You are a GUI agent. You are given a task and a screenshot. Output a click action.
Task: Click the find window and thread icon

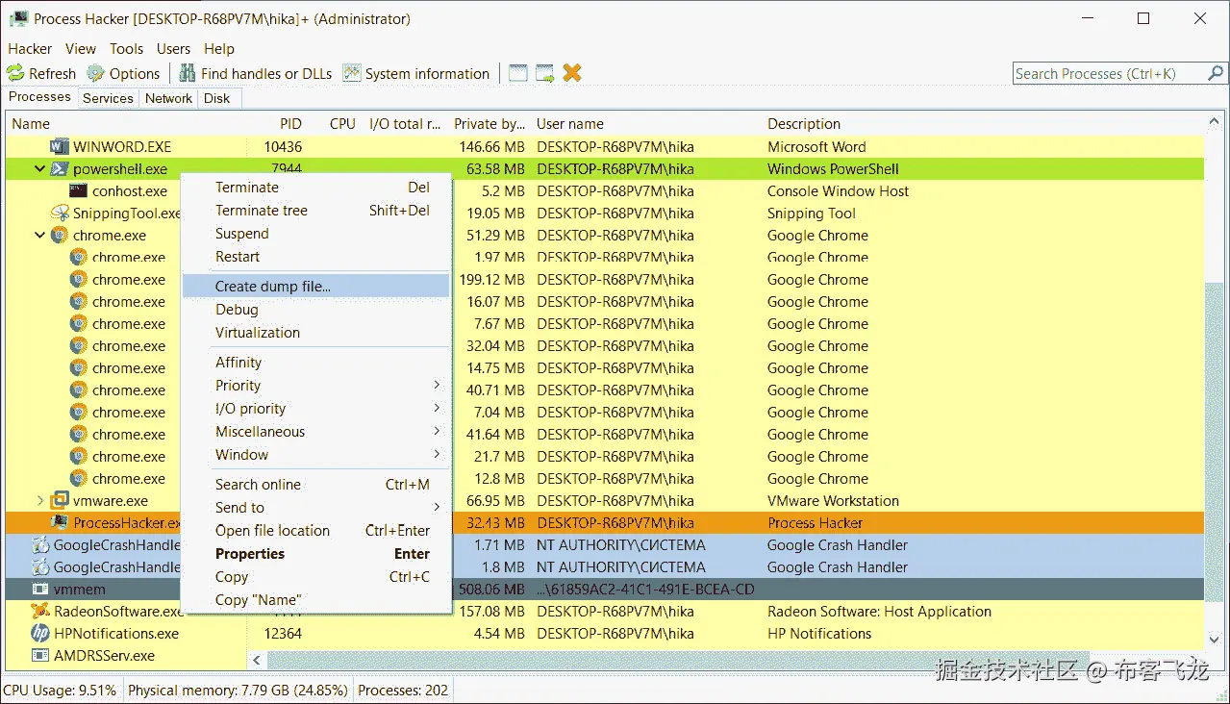pyautogui.click(x=545, y=73)
